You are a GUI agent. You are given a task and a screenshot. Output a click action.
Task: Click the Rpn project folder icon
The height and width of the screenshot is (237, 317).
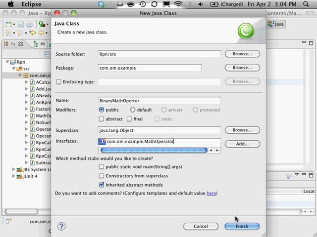pos(13,62)
